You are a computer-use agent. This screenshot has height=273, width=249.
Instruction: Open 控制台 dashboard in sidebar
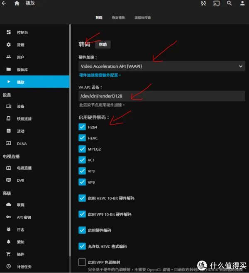click(x=22, y=32)
